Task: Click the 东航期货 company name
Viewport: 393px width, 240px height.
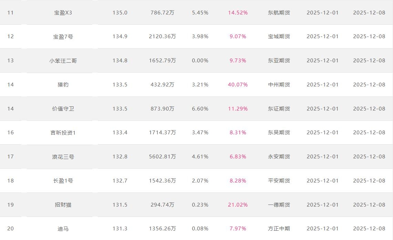Action: coord(279,13)
